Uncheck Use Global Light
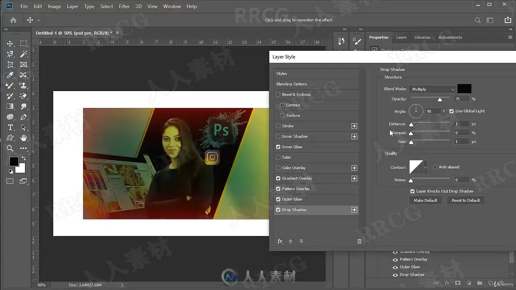Viewport: 516px width, 290px height. point(451,111)
